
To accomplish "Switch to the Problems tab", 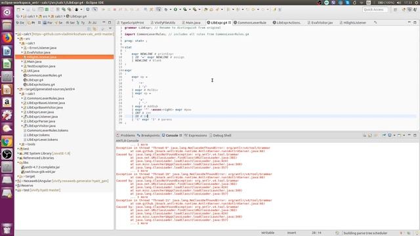I will 125,136.
